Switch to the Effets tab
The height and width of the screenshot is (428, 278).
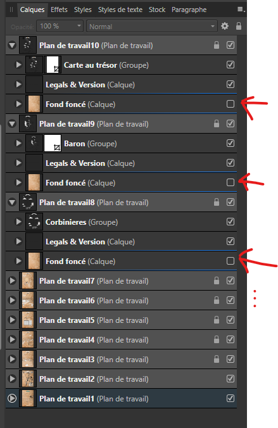pos(59,9)
